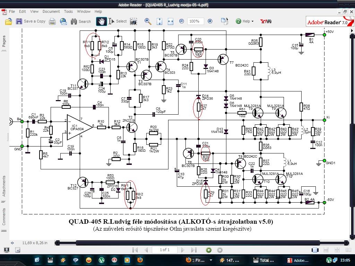
Task: Click the page number field showing 1 of 1
Action: pos(165,250)
